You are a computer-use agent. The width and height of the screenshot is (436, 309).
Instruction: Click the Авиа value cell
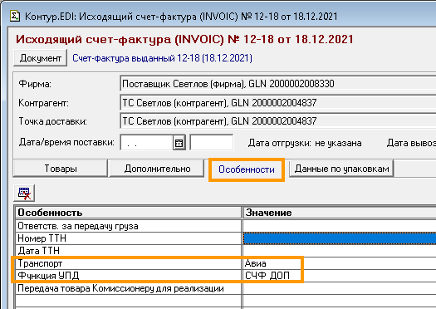click(x=340, y=263)
